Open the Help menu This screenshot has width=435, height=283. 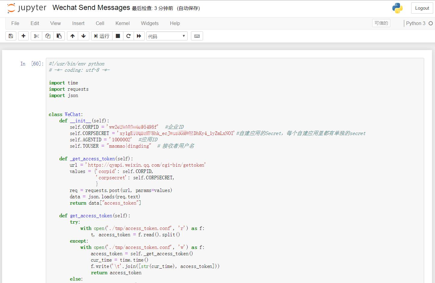(175, 23)
